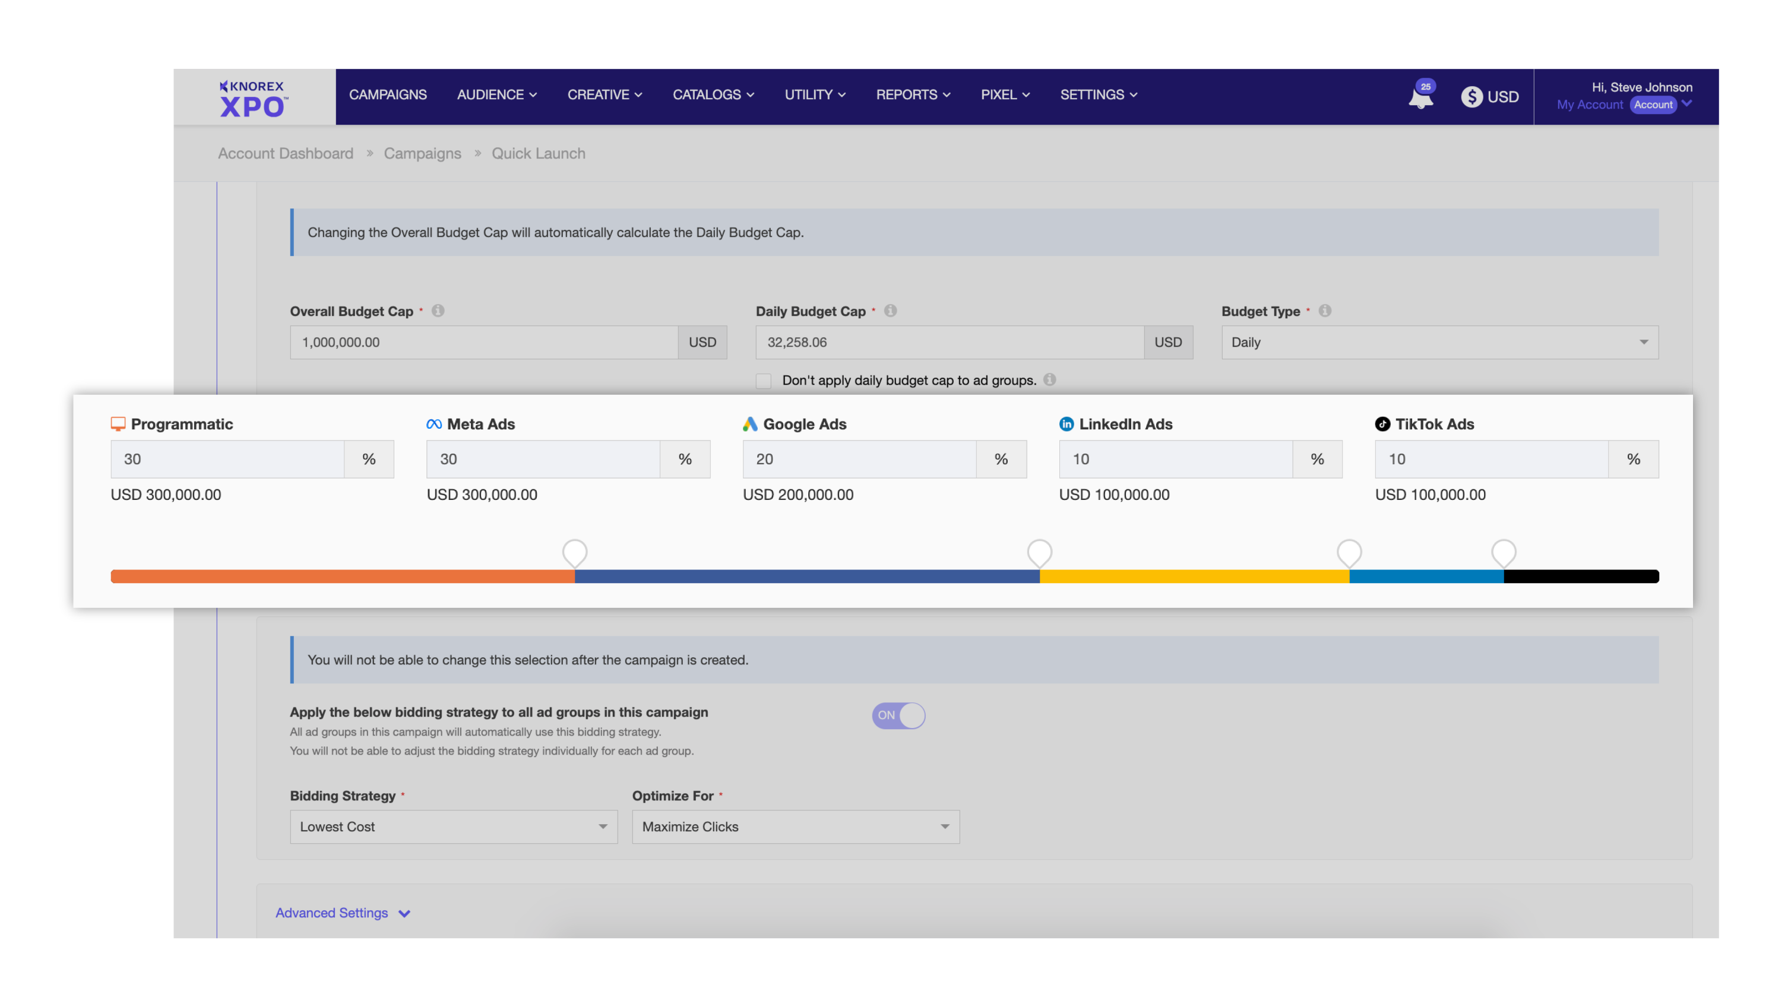Expand the account dropdown chevron
This screenshot has height=1007, width=1791.
(x=1686, y=103)
